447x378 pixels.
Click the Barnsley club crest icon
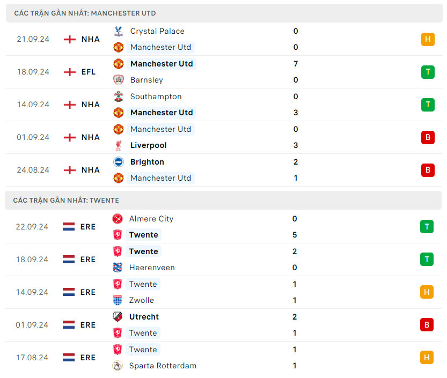click(119, 80)
